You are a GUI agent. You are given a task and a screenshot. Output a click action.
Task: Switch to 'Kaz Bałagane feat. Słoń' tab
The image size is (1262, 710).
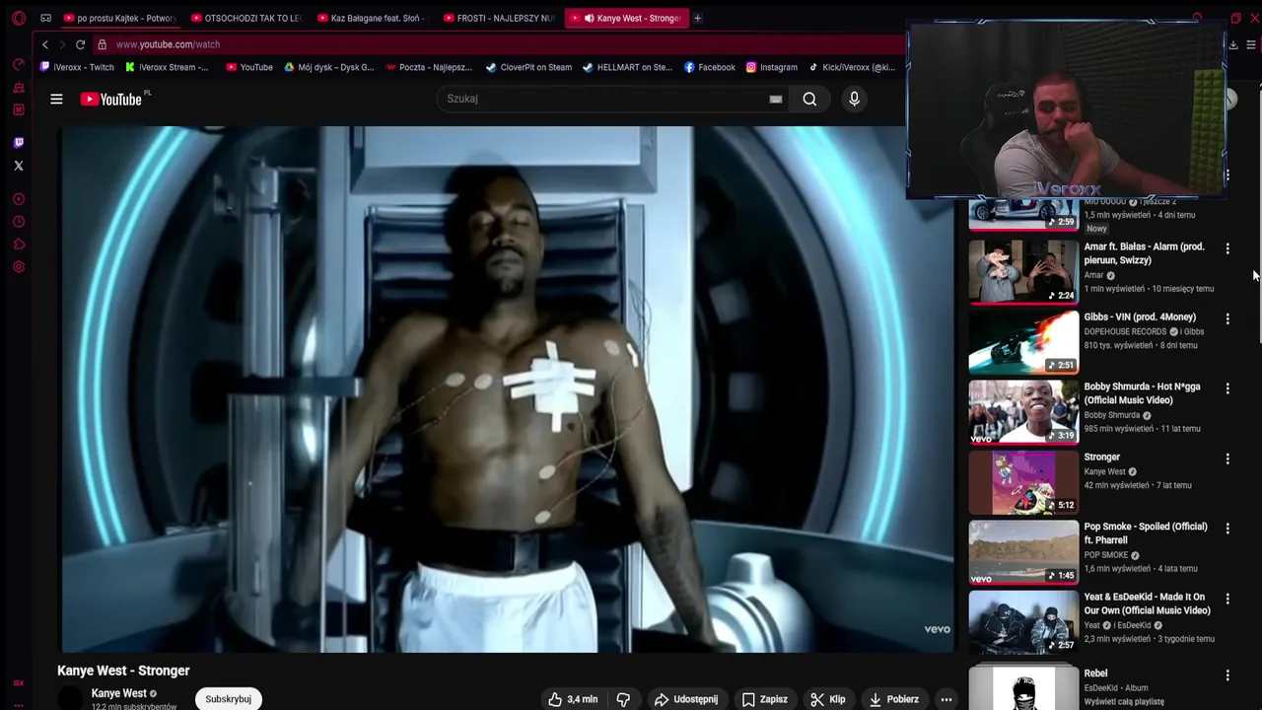pos(373,18)
